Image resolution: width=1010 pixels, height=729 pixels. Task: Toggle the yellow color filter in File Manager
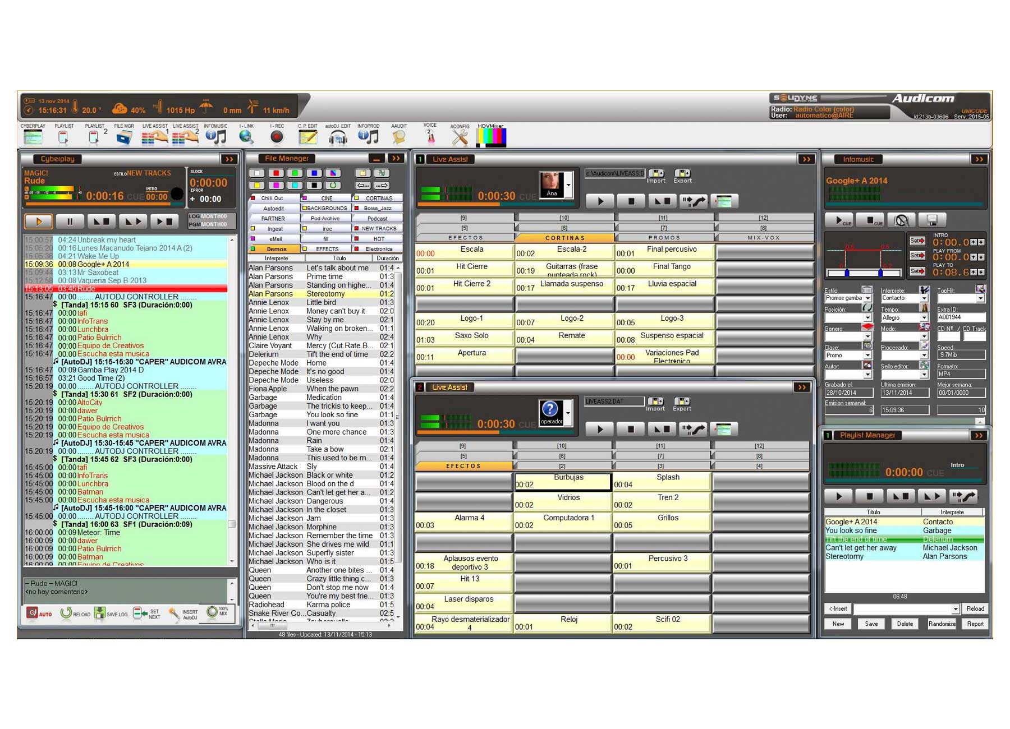click(257, 185)
